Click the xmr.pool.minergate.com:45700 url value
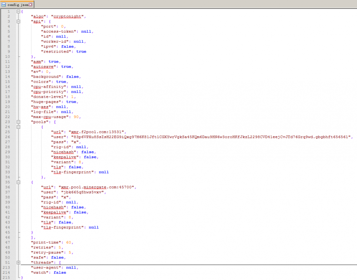 click(97, 187)
